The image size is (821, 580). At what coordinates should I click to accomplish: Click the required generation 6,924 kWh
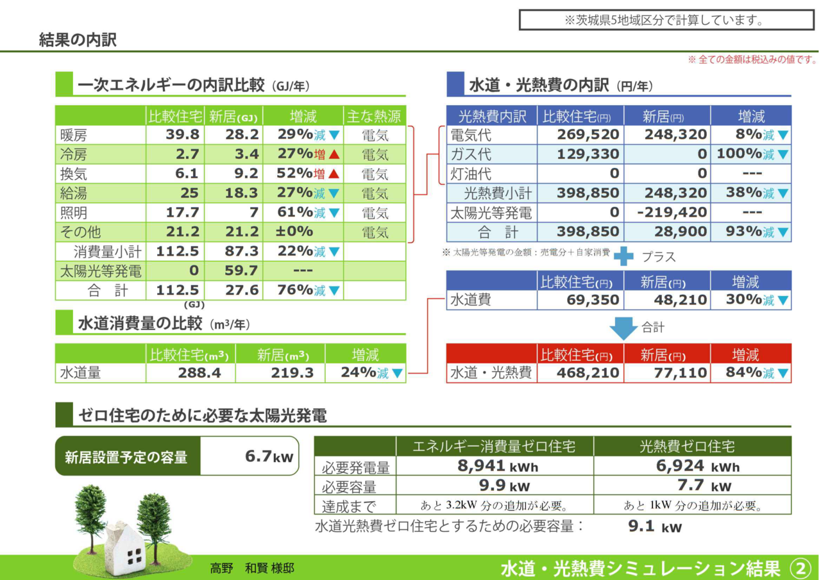click(698, 466)
